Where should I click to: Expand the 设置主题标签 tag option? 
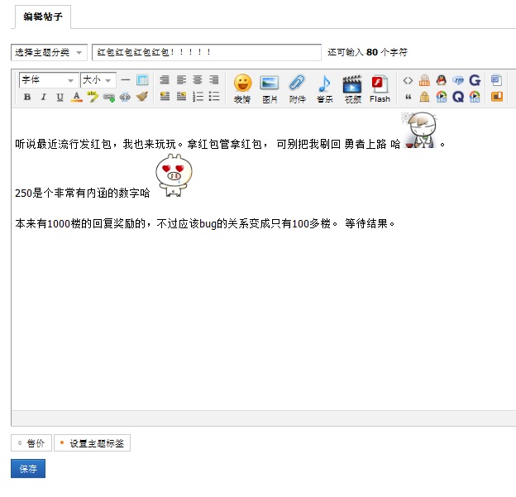click(x=92, y=443)
